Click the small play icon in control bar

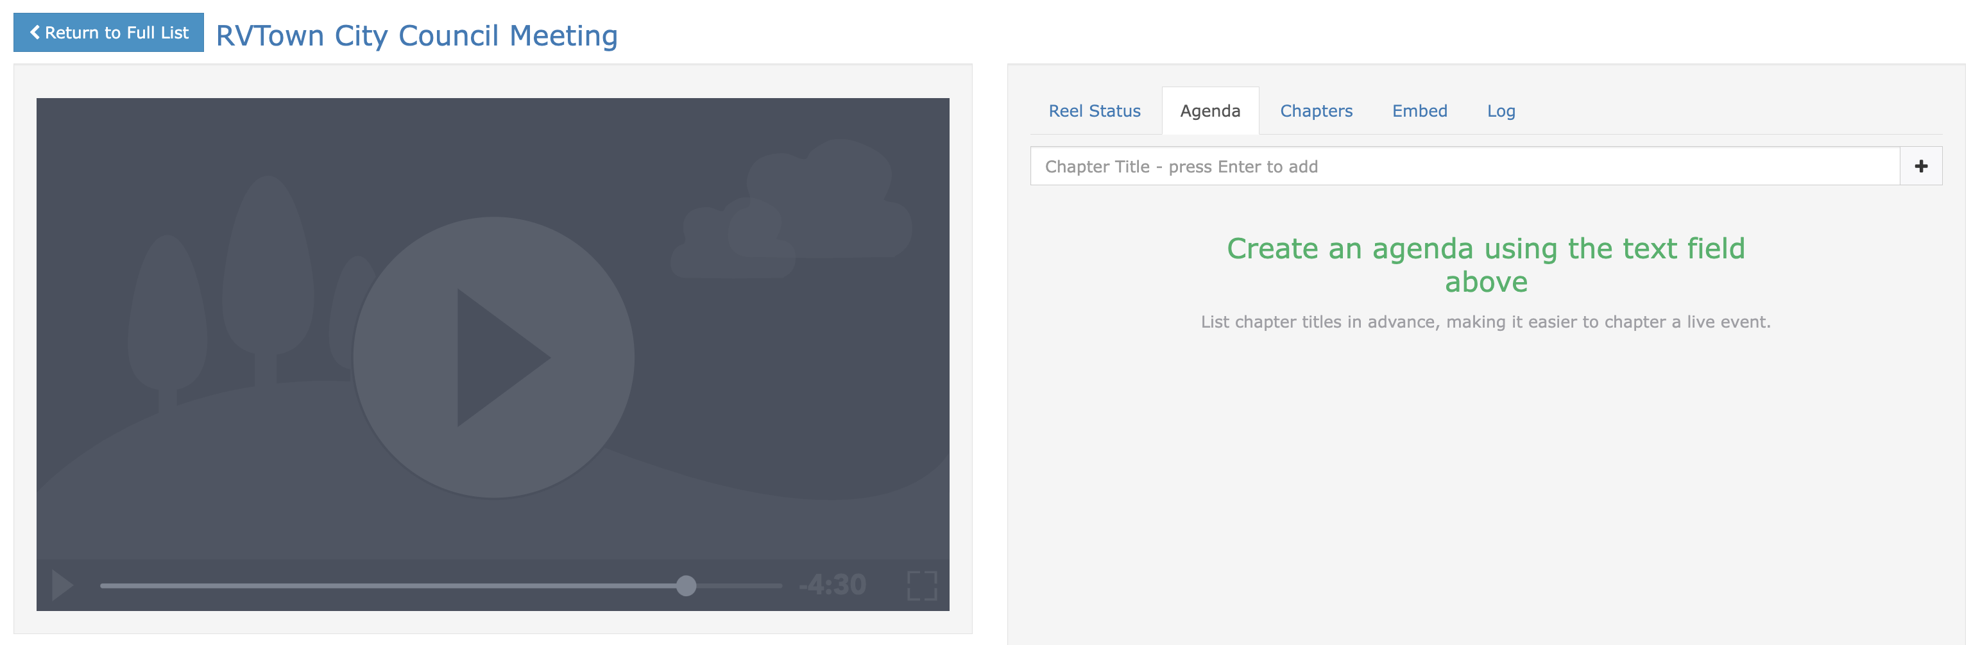coord(62,585)
